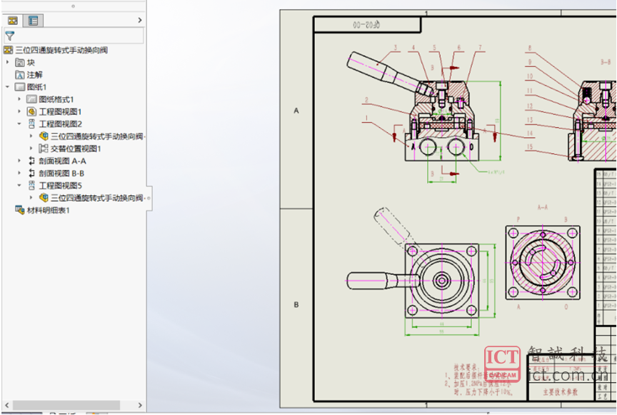Screen dimensions: 617x415
Task: Switch to the PropertyManager tab
Action: [x=33, y=20]
